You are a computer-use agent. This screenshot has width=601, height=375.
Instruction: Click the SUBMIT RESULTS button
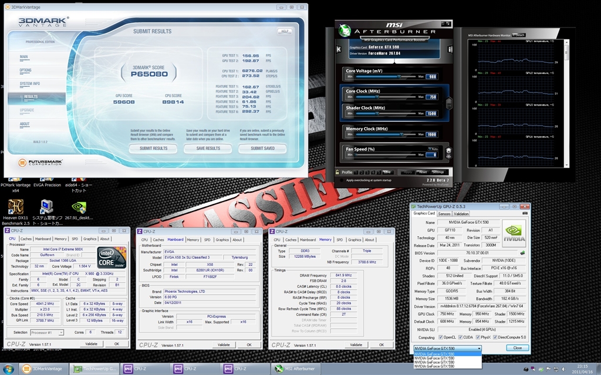click(153, 148)
